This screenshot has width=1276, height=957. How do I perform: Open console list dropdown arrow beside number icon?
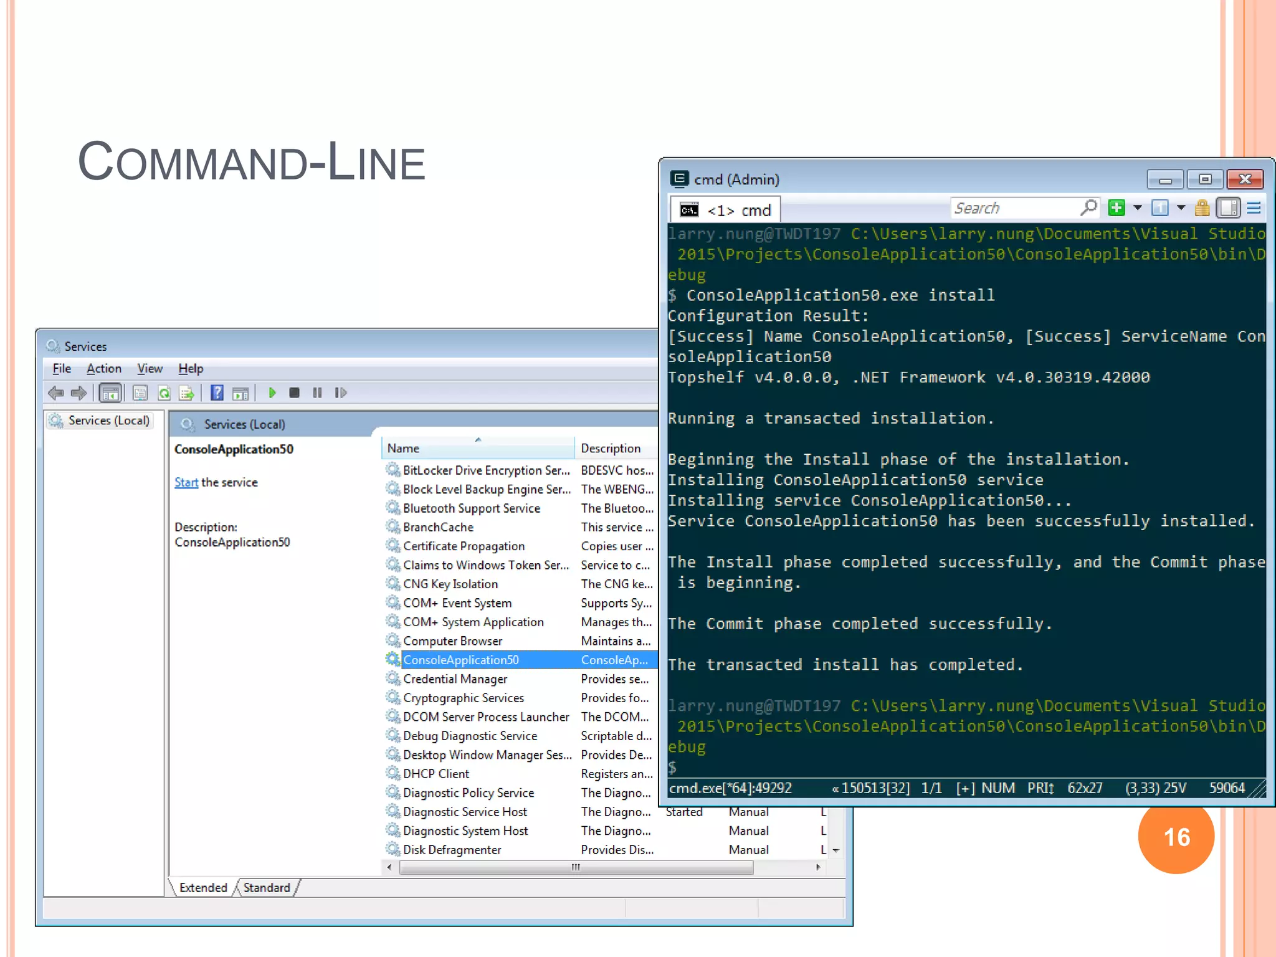click(1181, 208)
